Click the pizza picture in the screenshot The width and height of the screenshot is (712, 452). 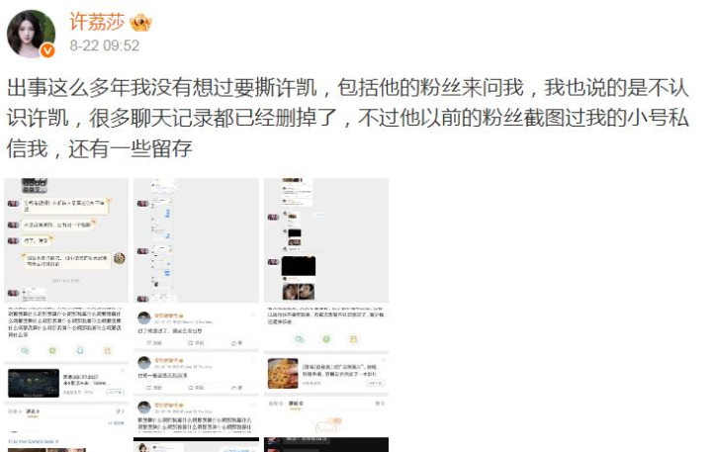click(283, 374)
